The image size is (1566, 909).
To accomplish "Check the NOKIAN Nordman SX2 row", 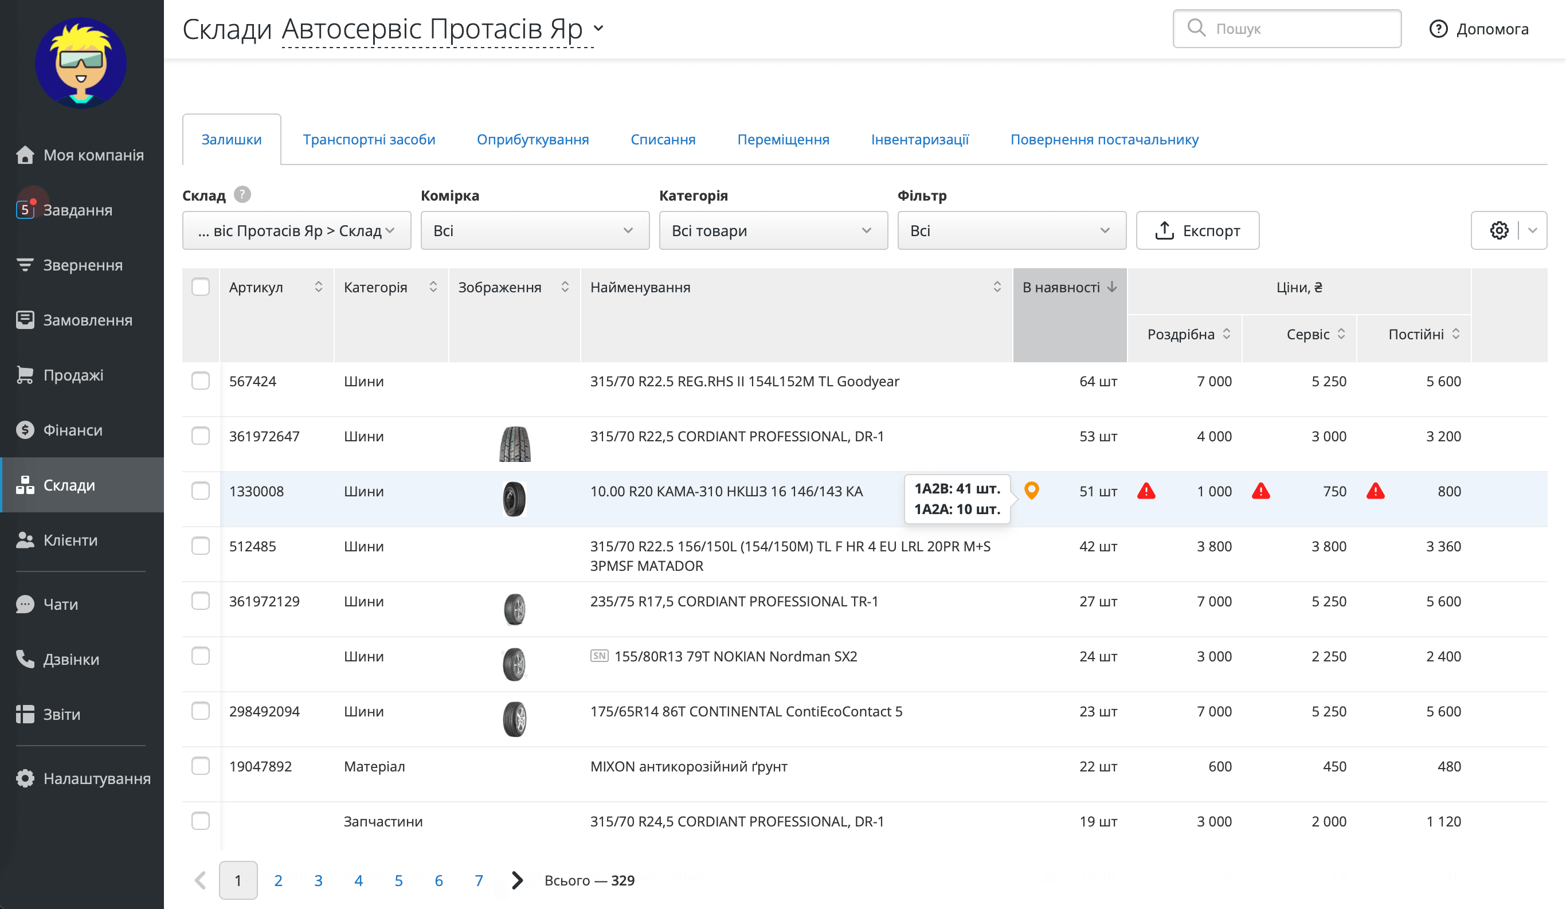I will [x=201, y=656].
